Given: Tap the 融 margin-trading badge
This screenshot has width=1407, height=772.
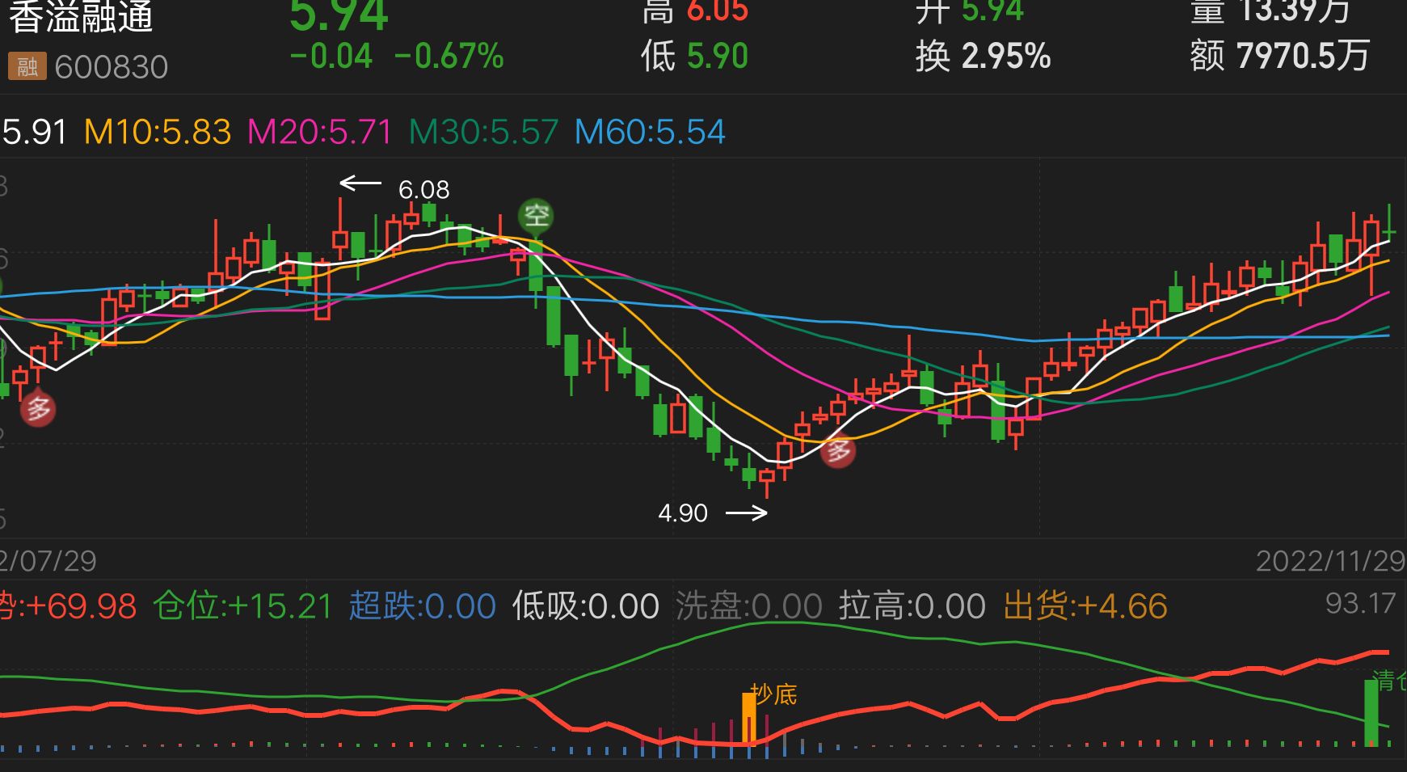Looking at the screenshot, I should [27, 66].
